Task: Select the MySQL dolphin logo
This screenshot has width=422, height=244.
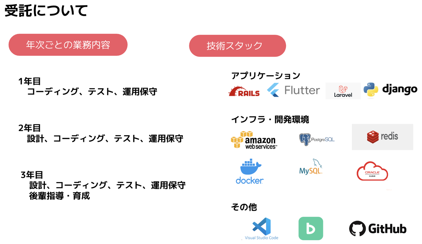Action: 311,167
